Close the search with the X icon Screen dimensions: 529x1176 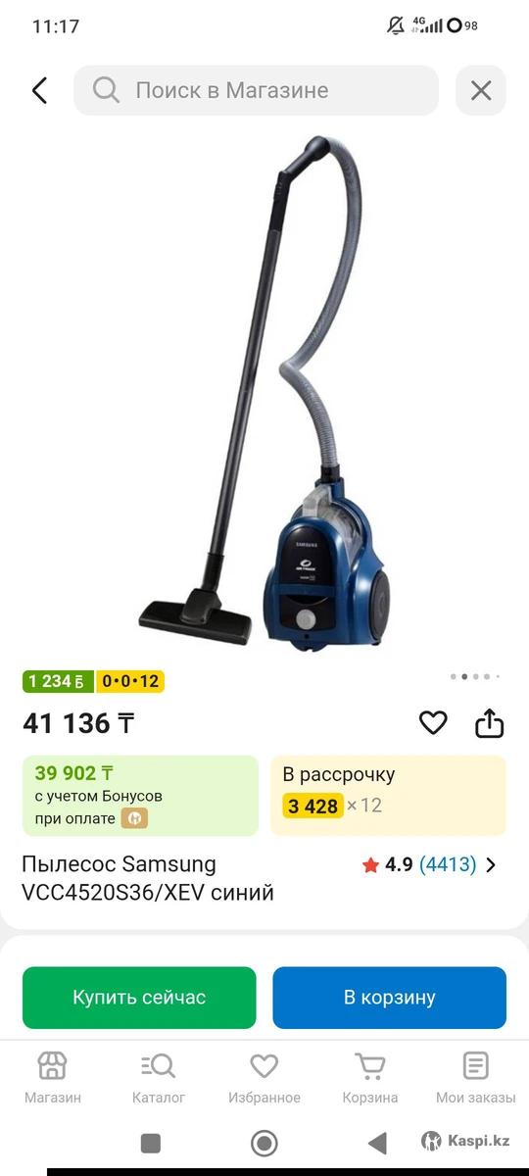click(x=481, y=90)
